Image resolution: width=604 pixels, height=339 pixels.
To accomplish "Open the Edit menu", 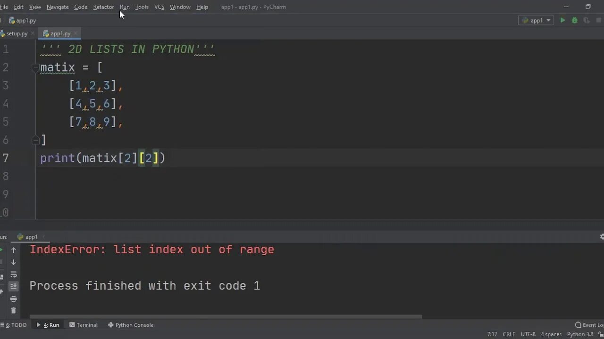I will point(18,7).
